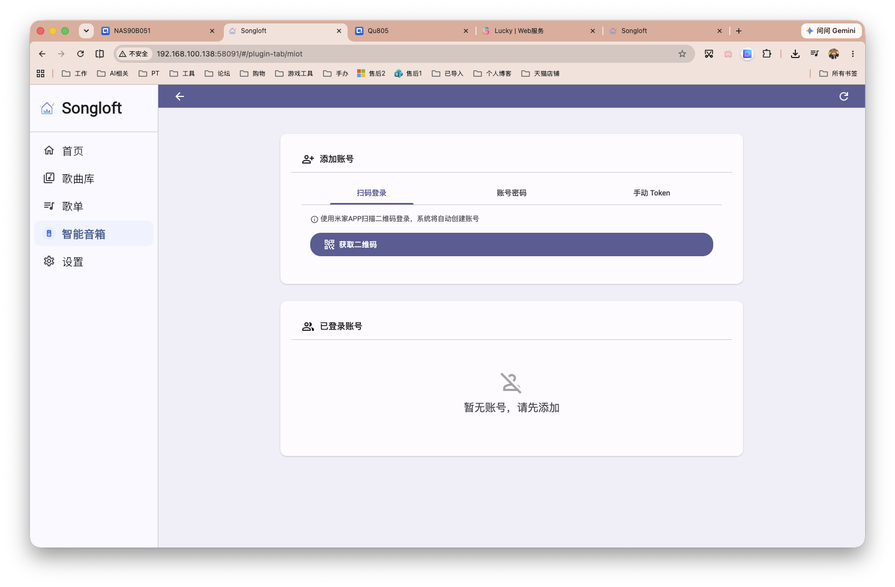Click the no-account crossed person icon
This screenshot has width=895, height=587.
click(511, 383)
